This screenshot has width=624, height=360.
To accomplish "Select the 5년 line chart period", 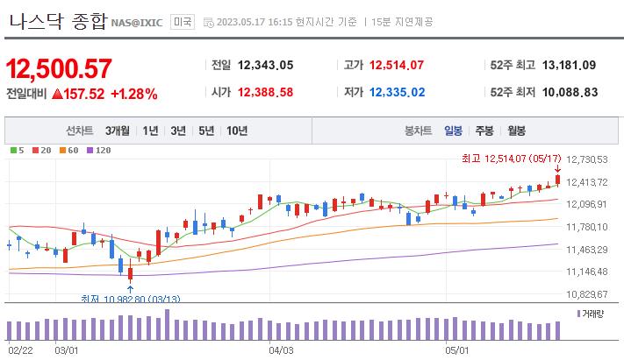I will pyautogui.click(x=206, y=131).
